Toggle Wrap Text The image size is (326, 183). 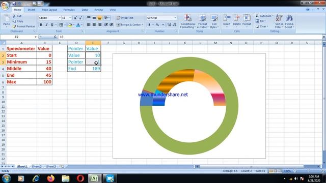(125, 18)
